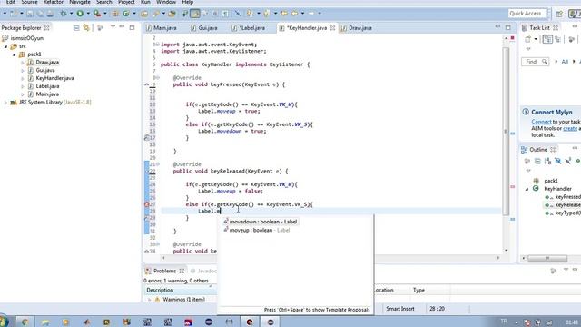Screen dimensions: 581x327
Task: Click the Draw.java file icon in Package Explorer
Action: click(x=31, y=63)
